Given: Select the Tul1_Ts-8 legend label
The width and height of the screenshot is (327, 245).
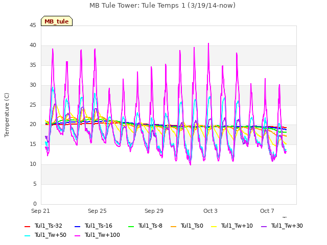Looking at the screenshot, I should pyautogui.click(x=150, y=226).
